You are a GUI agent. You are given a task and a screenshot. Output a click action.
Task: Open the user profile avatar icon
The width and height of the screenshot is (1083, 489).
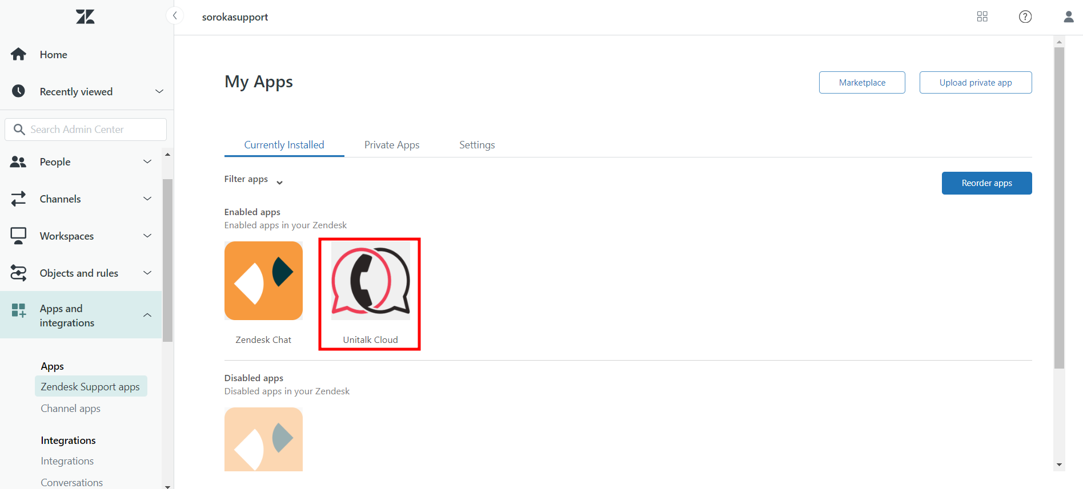tap(1068, 17)
